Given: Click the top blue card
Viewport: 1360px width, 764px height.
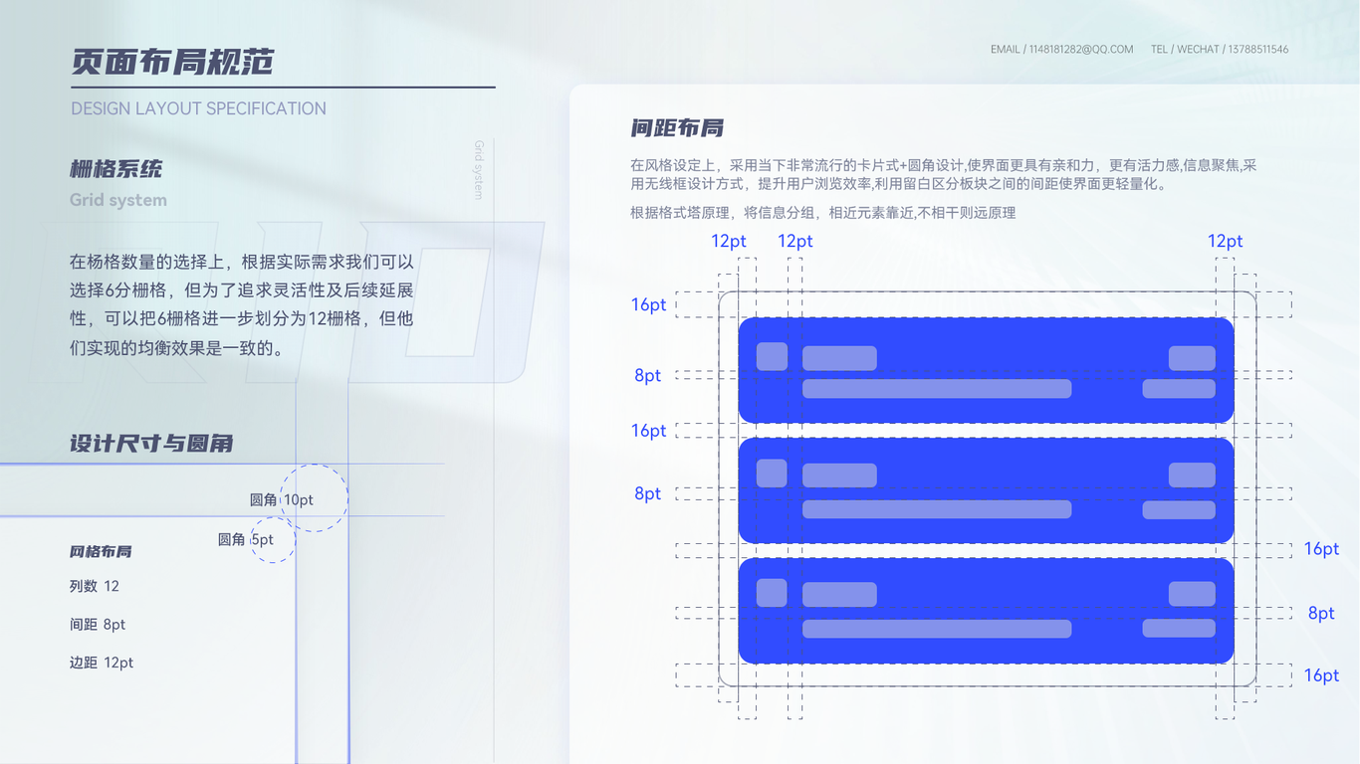Looking at the screenshot, I should pos(986,370).
